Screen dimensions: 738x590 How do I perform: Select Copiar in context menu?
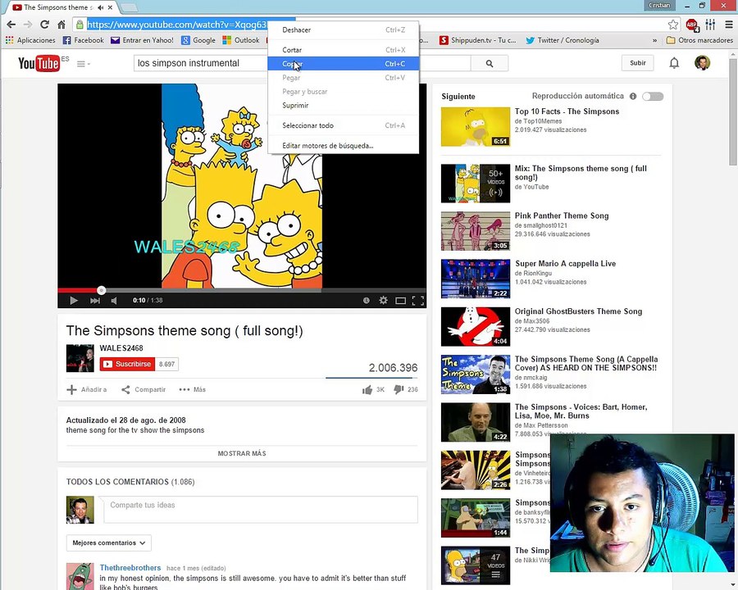pyautogui.click(x=343, y=64)
